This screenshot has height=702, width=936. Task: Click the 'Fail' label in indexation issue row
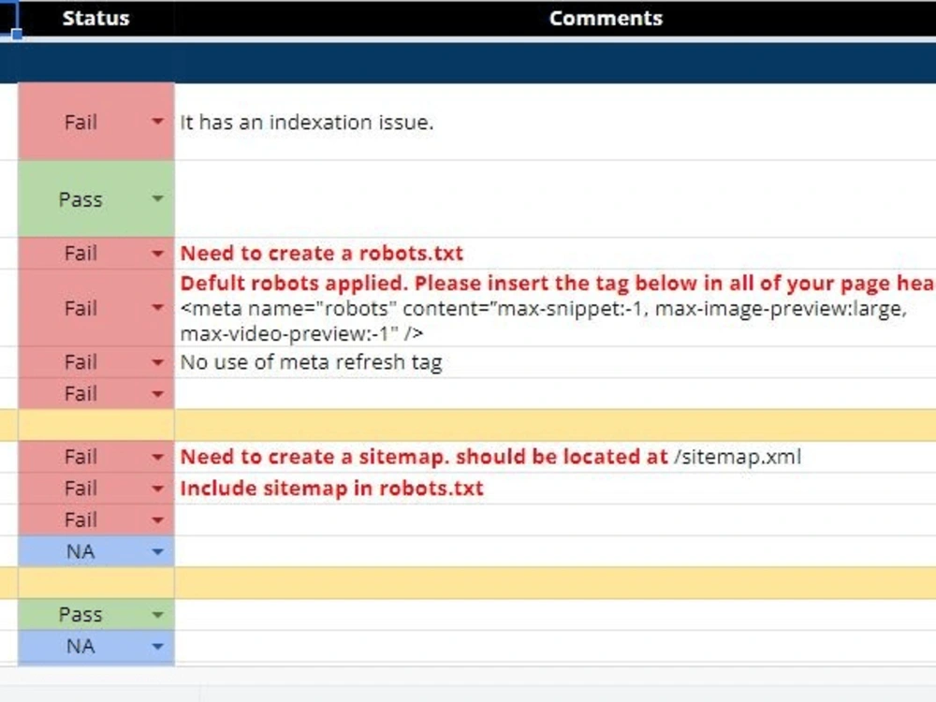click(80, 123)
